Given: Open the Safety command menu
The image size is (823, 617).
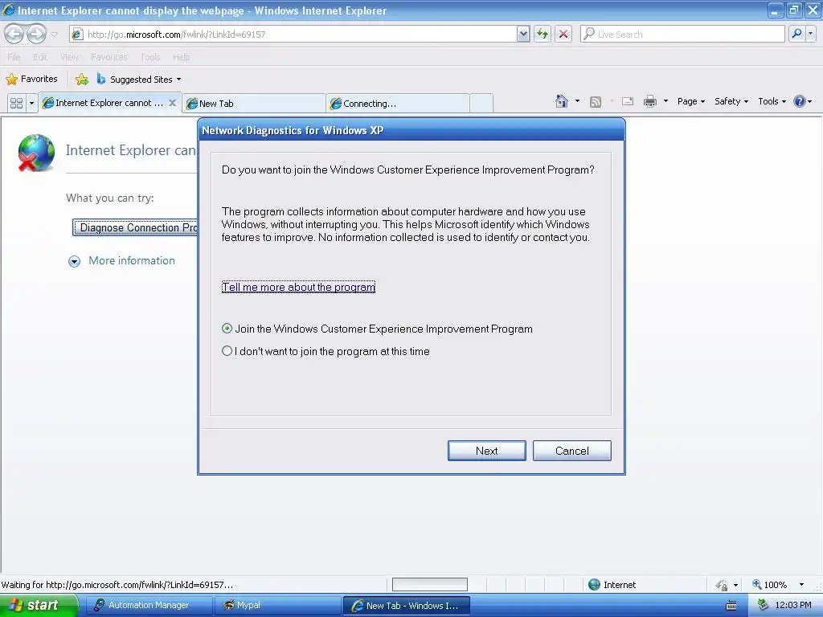Looking at the screenshot, I should [x=731, y=101].
